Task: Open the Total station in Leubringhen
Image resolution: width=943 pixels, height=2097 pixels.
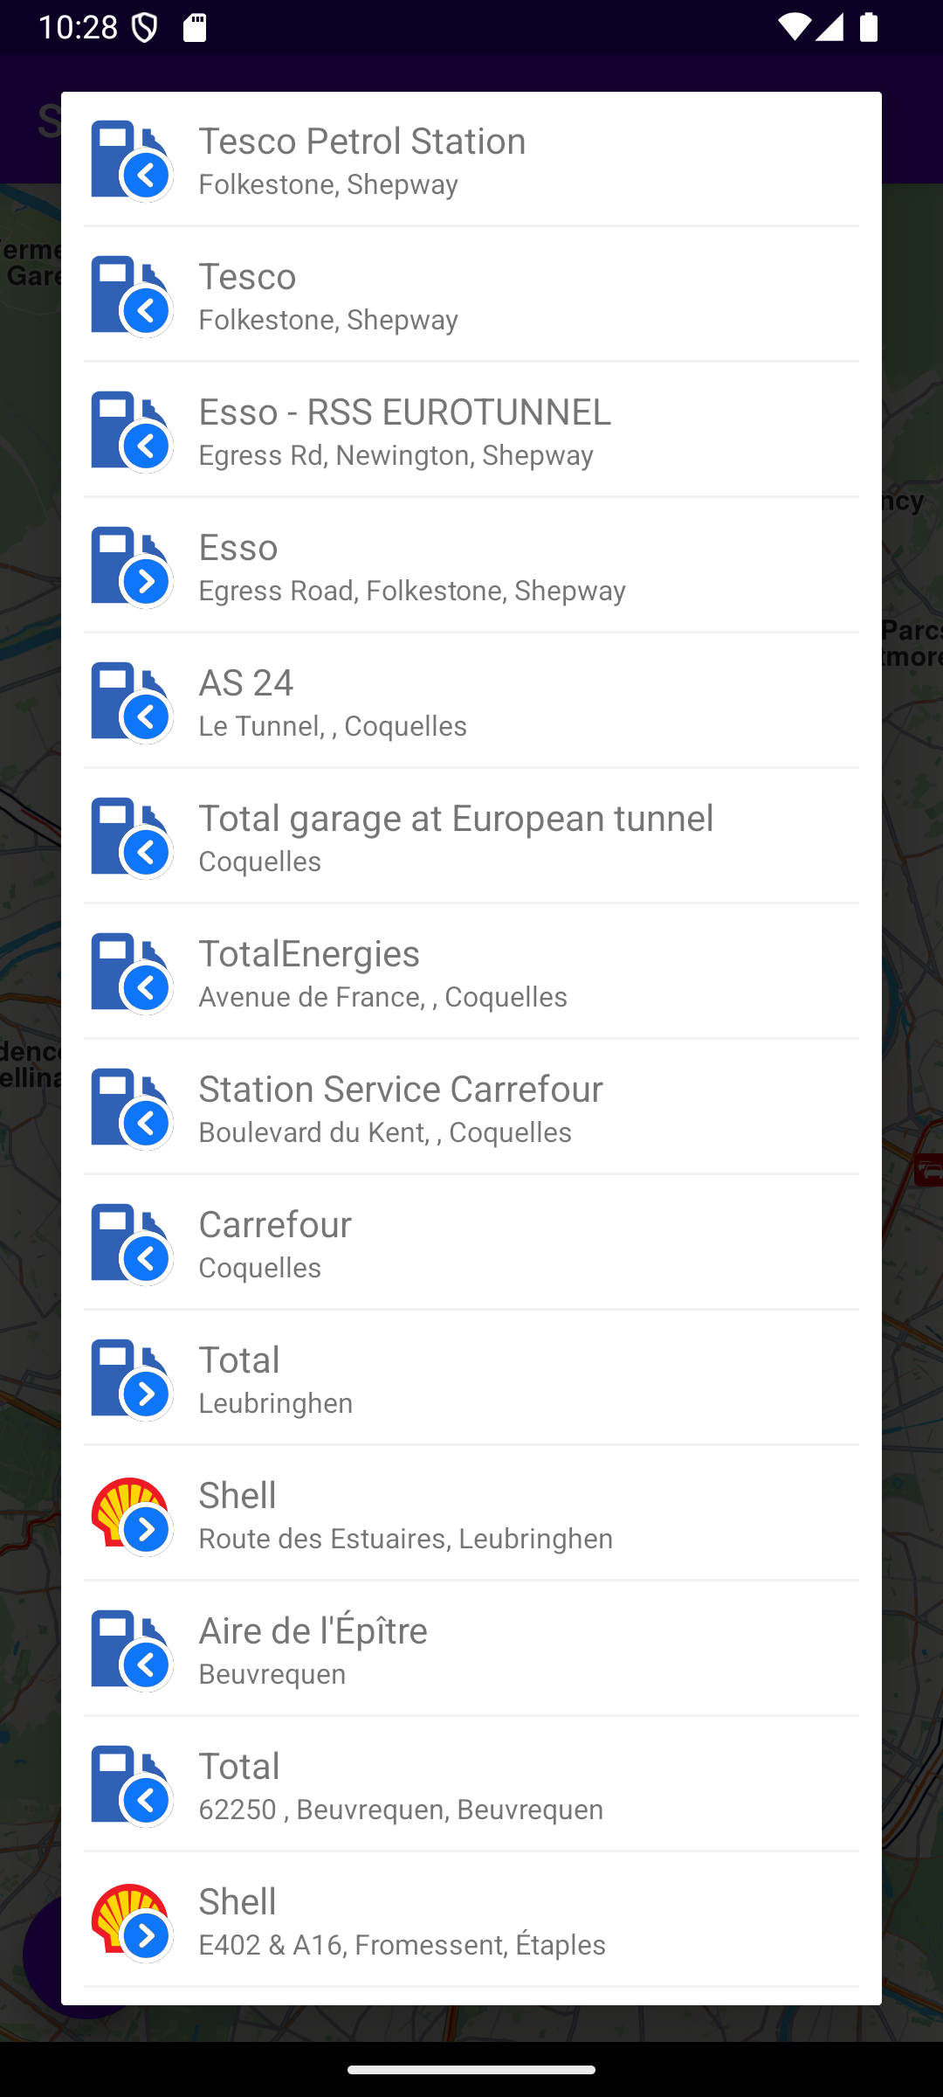Action: click(471, 1379)
